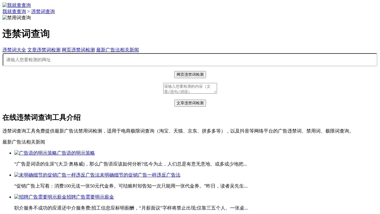Click the 我就查查询 logo image link
The image size is (380, 214).
17,5
